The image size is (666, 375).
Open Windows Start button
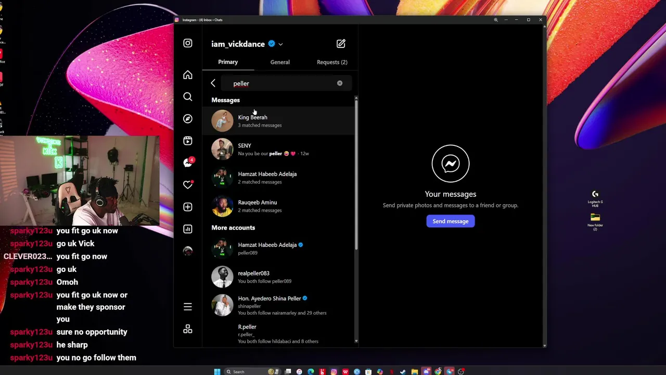pos(217,371)
